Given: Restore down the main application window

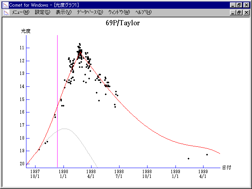Looking at the screenshot, I should (x=239, y=5).
